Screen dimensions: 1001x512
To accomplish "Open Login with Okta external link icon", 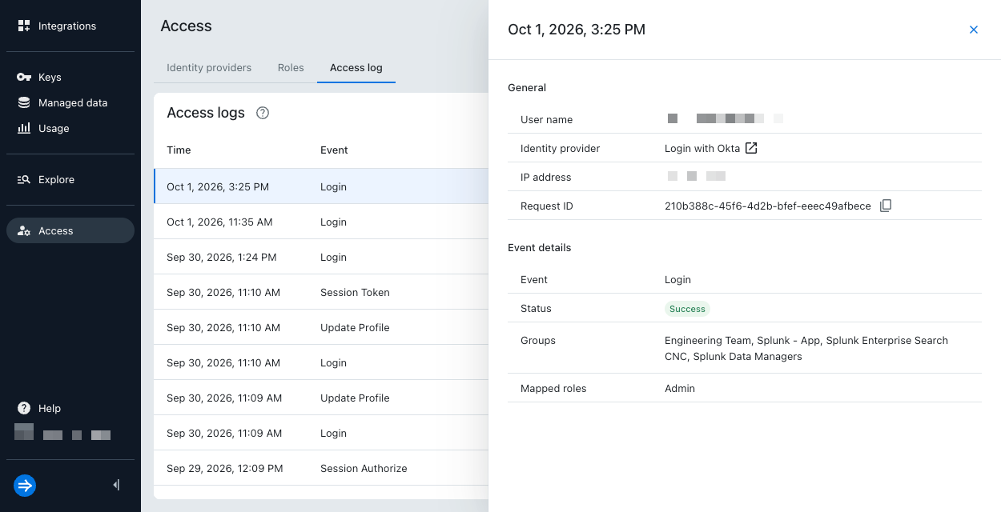I will pyautogui.click(x=751, y=148).
